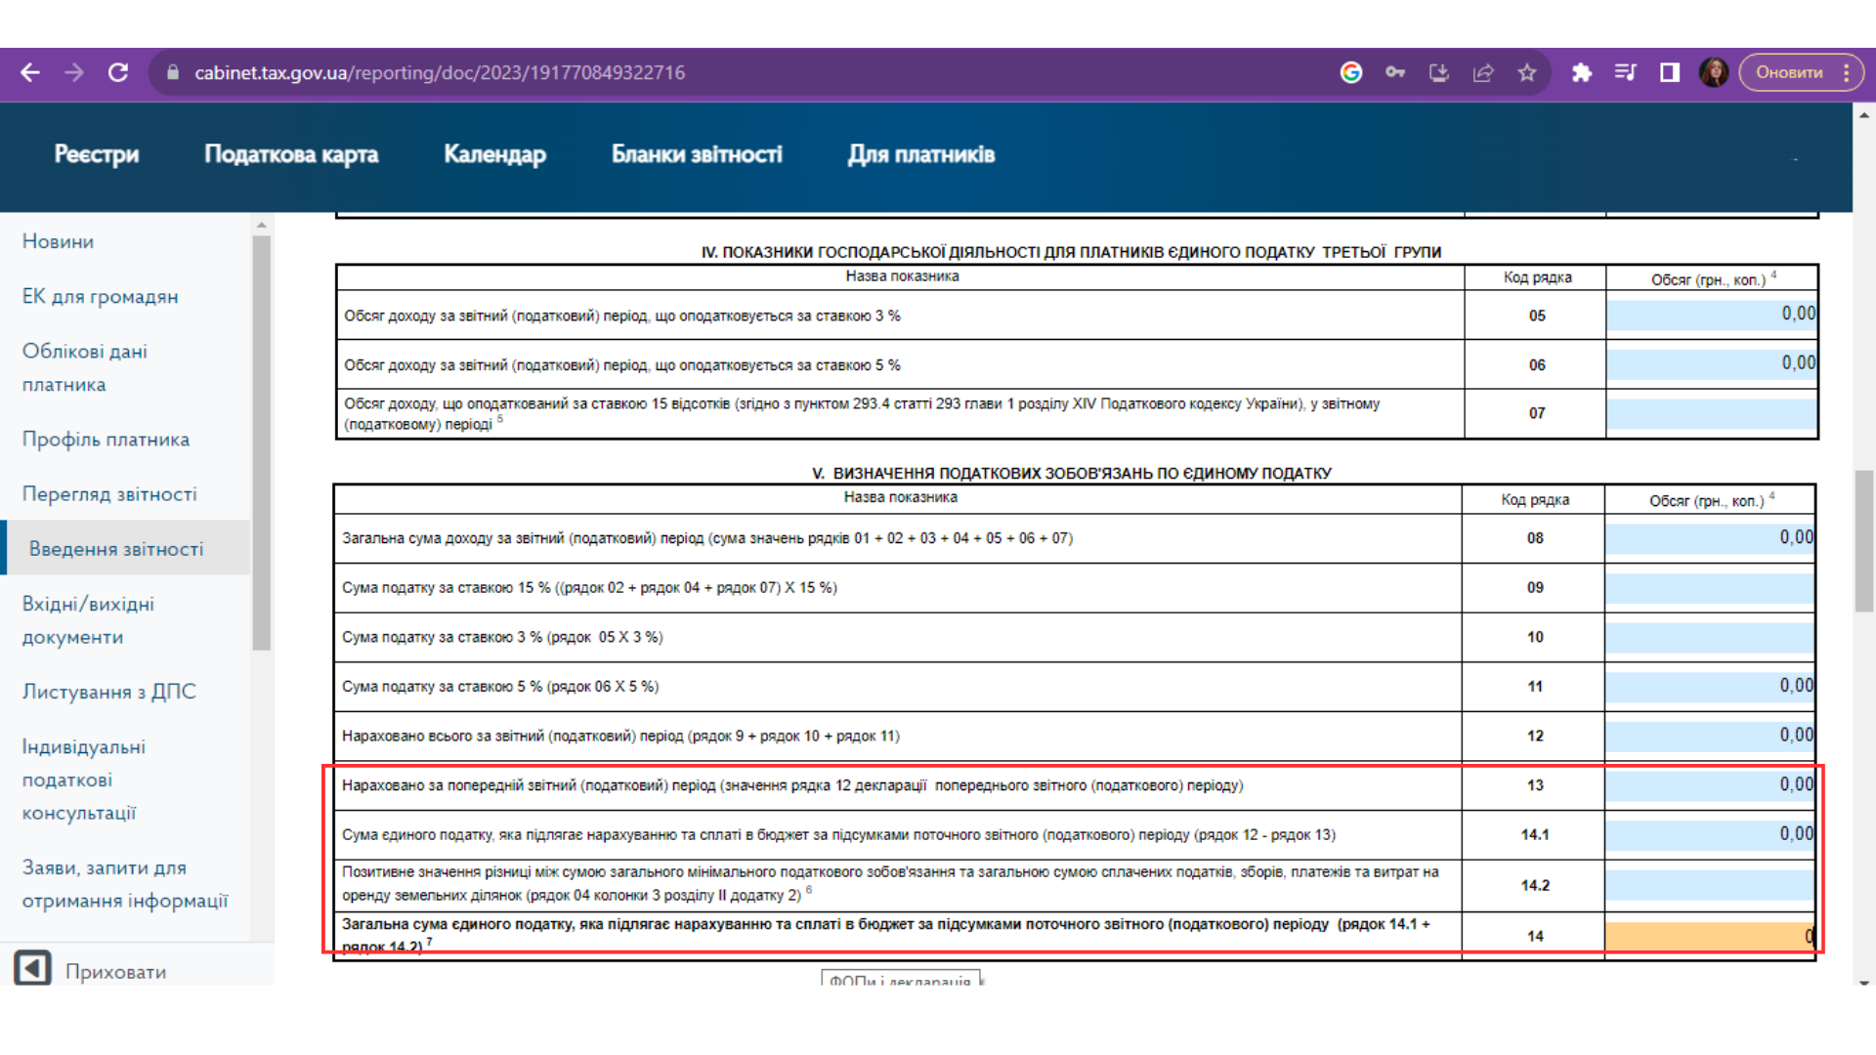1876x1055 pixels.
Task: Open the Google account icon in address bar
Action: click(1351, 72)
